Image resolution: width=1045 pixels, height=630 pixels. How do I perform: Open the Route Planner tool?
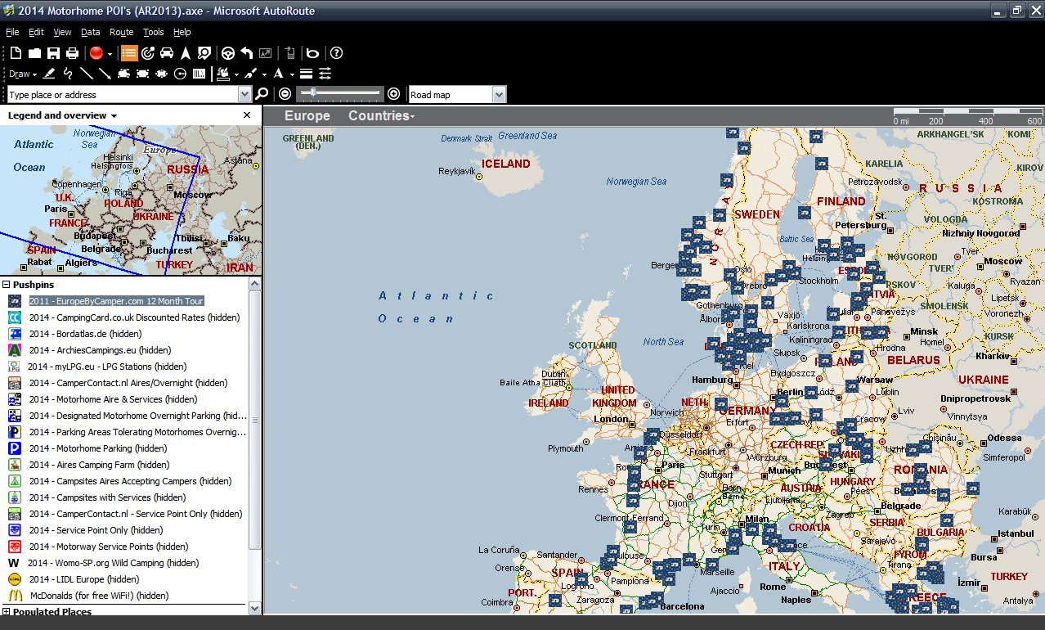click(x=148, y=53)
